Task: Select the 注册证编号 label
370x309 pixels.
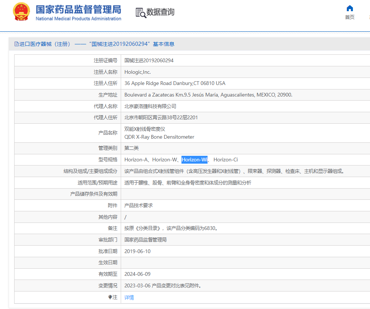Action: 105,60
